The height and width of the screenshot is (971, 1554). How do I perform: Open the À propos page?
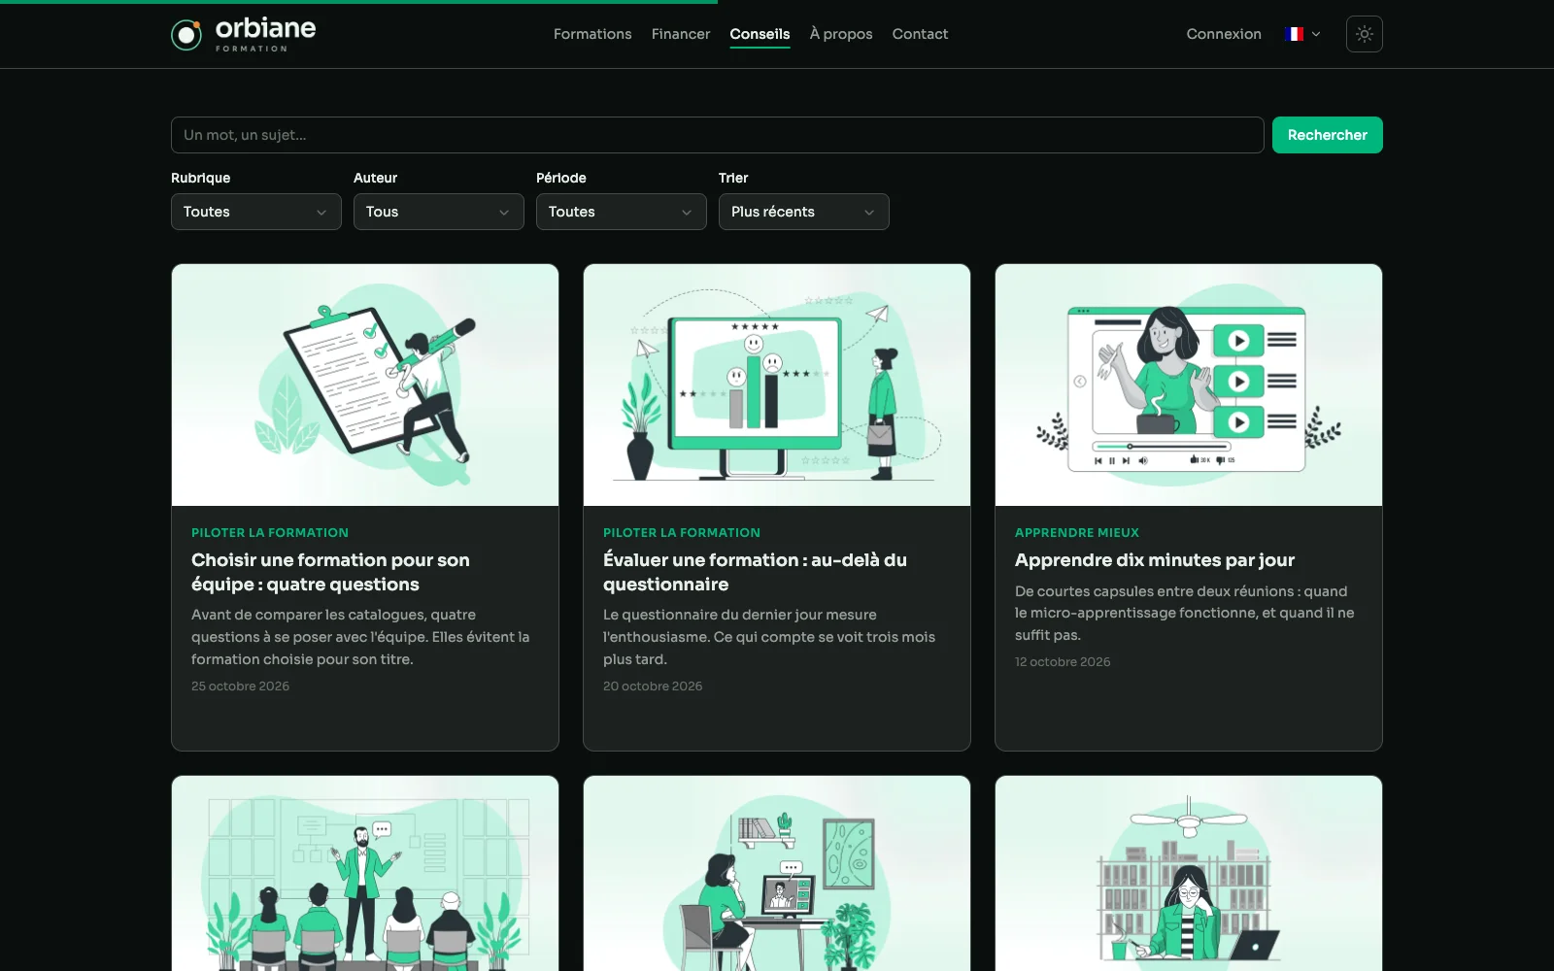[x=841, y=34]
